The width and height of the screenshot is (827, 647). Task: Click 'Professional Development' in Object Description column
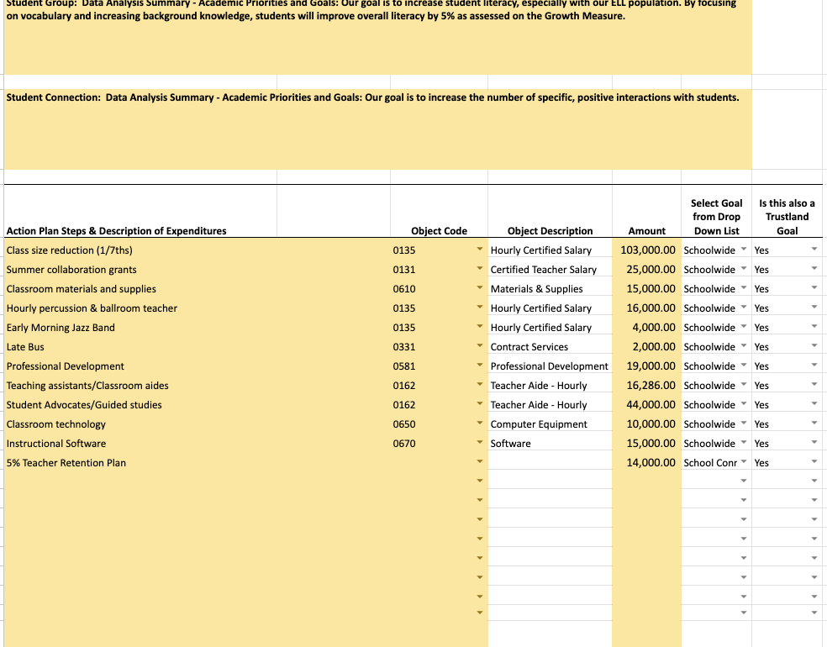pyautogui.click(x=550, y=366)
